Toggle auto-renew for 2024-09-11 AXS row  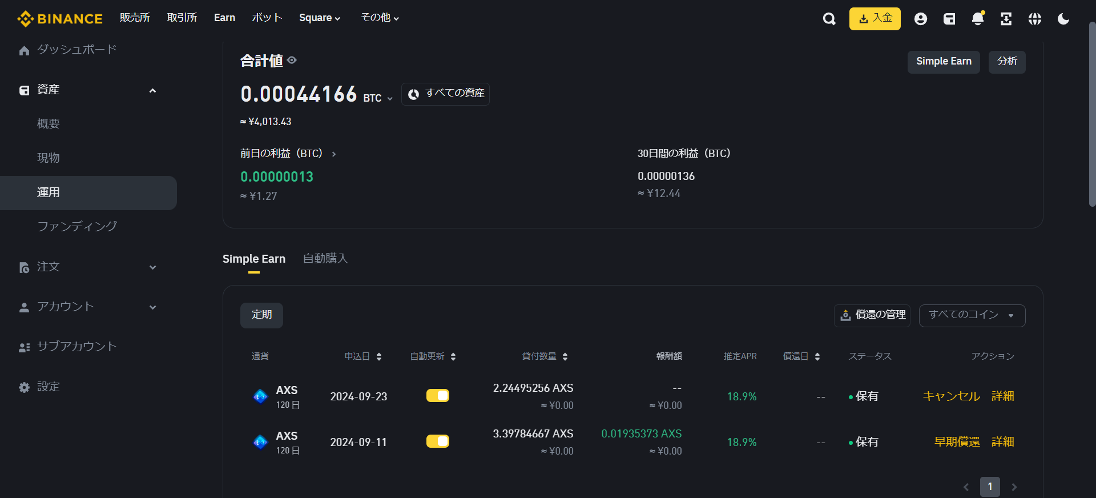438,441
